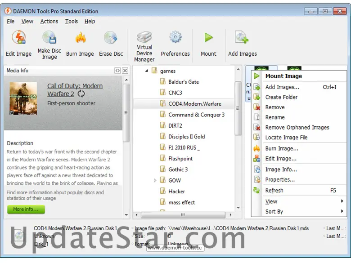Click the Create Folder menu icon
The image size is (351, 263).
coord(257,97)
